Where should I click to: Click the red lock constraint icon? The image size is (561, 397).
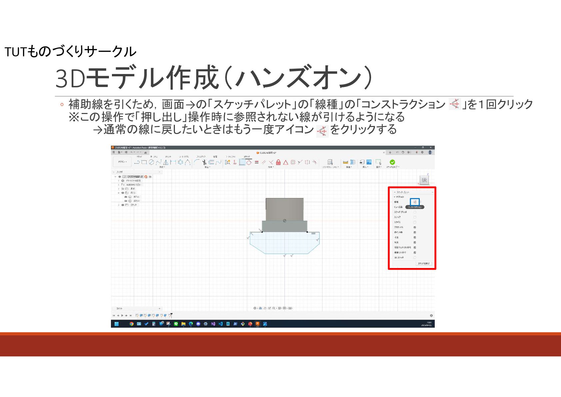coord(278,162)
